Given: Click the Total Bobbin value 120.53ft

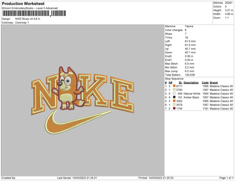Looking at the screenshot, I should [190, 75].
